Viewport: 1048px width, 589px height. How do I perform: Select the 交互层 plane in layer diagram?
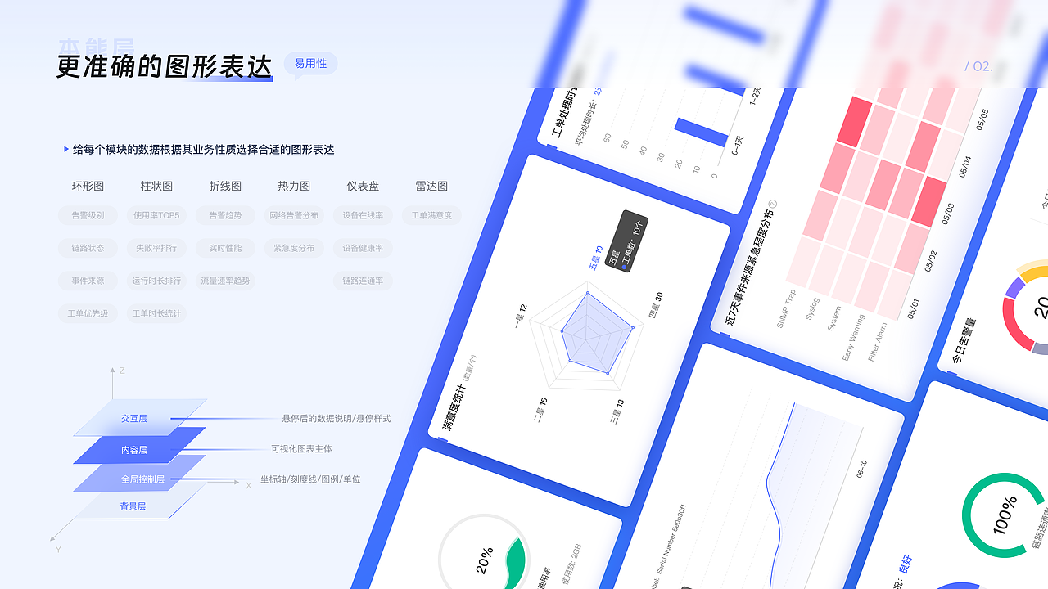(x=140, y=418)
